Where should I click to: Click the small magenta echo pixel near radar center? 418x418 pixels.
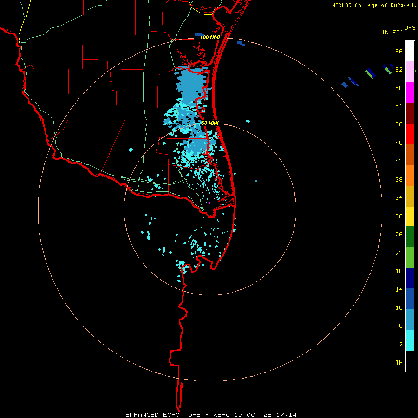click(209, 203)
